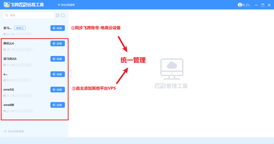Click the 电商云 tag badge
Viewport: 274px width, 144px height.
(x=20, y=28)
